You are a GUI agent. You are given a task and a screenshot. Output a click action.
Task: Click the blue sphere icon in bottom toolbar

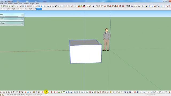28,92
